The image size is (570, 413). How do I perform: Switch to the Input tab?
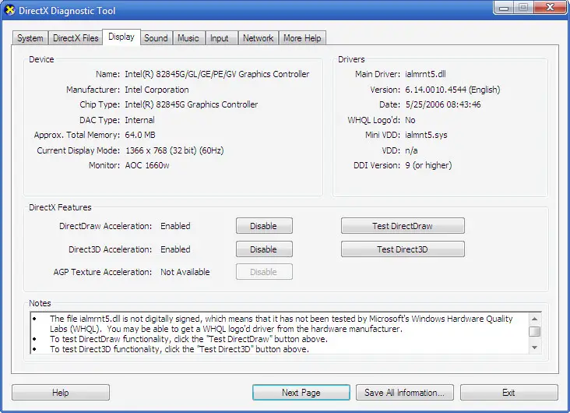[x=220, y=38]
